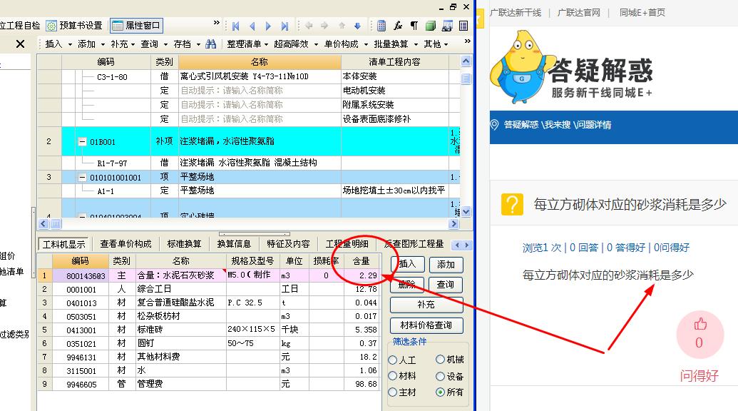Close the left panel with the X icon
Image resolution: width=738 pixels, height=411 pixels.
click(x=20, y=44)
